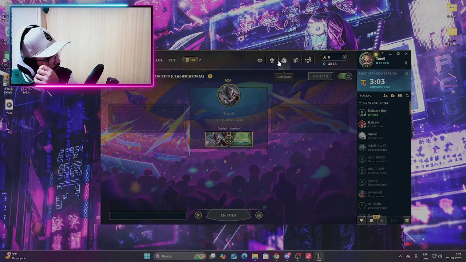Screen dimensions: 466x262
Task: Select friend angelo
Action: point(384,182)
